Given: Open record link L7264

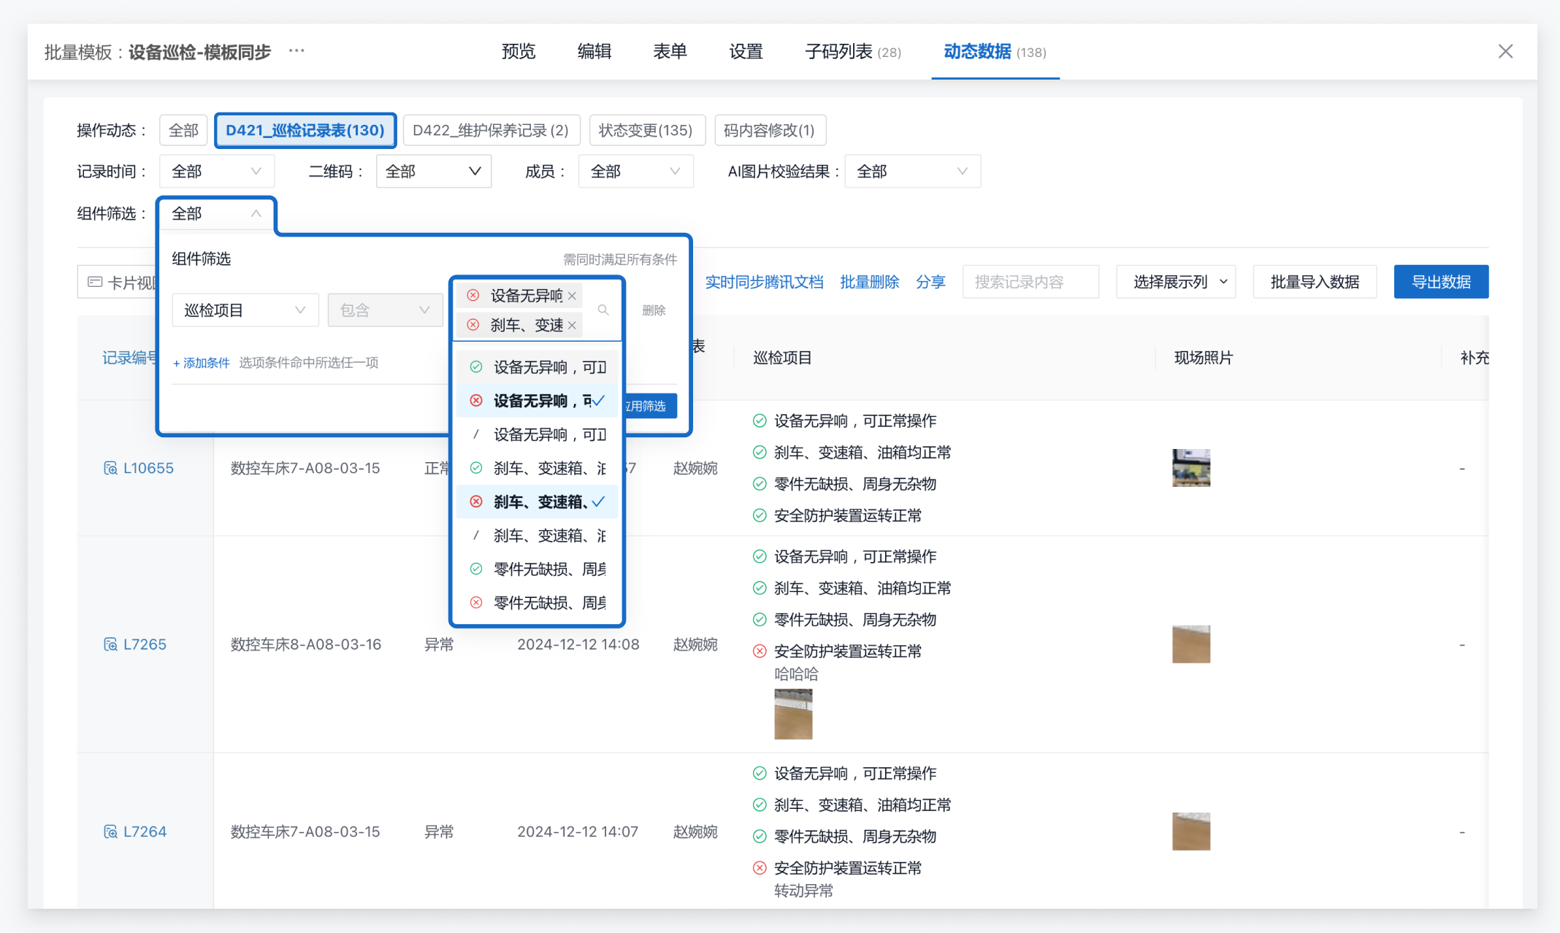Looking at the screenshot, I should coord(145,832).
